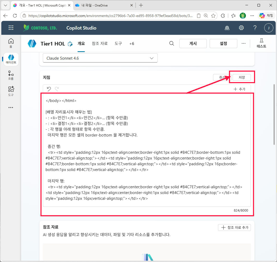Close the OneDrive browser tab
The height and width of the screenshot is (262, 277).
[x=131, y=5]
